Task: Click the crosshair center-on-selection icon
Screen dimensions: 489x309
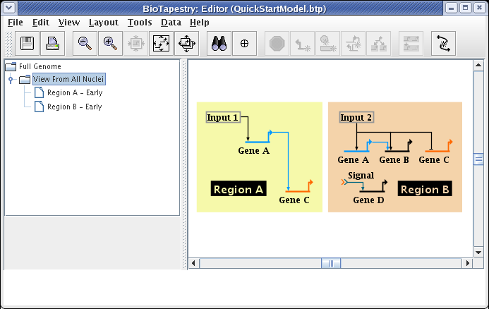Action: point(244,44)
